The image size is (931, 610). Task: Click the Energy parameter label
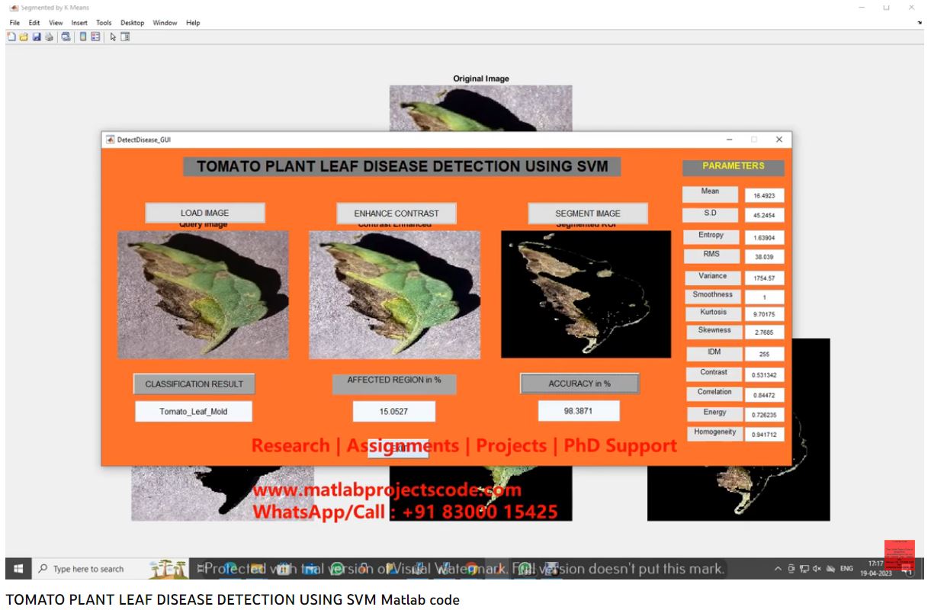pyautogui.click(x=714, y=413)
